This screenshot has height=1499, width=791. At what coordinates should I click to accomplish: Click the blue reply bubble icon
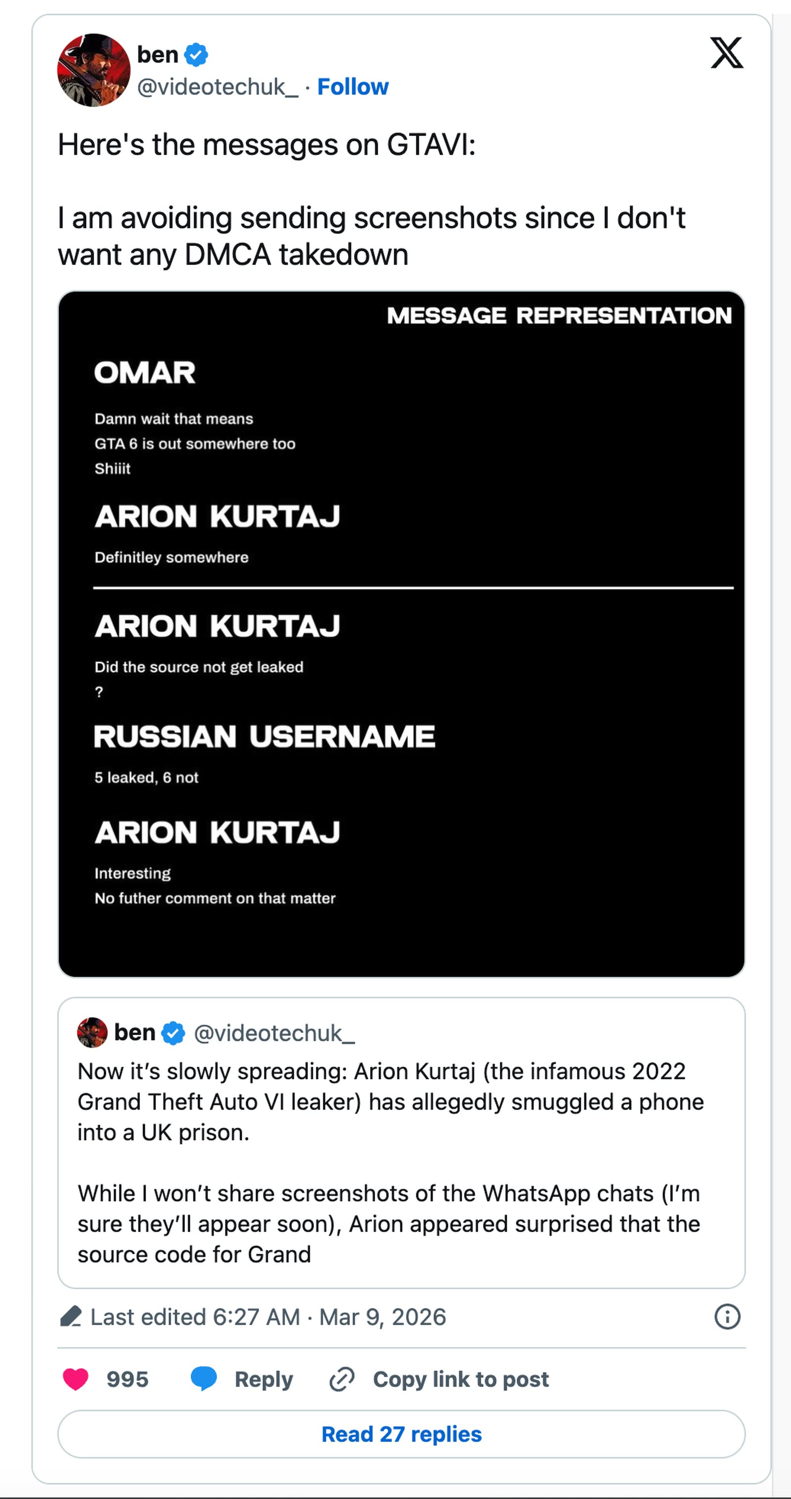204,1378
